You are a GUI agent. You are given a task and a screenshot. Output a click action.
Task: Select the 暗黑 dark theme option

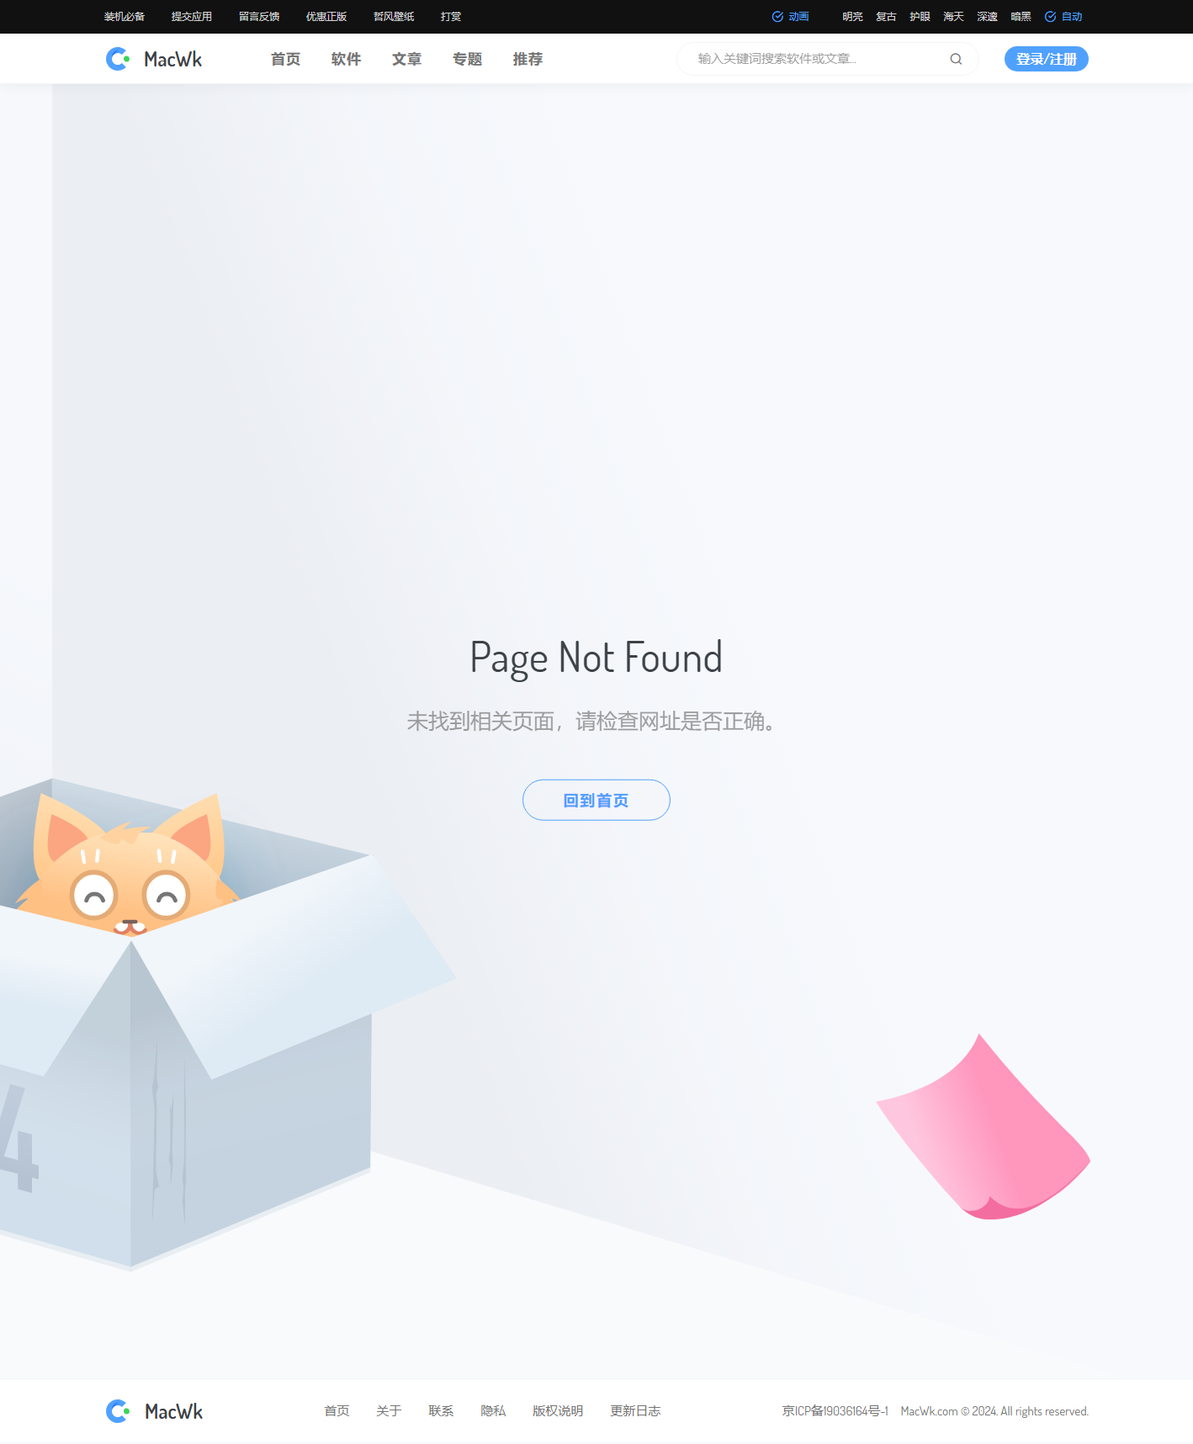pos(1021,17)
